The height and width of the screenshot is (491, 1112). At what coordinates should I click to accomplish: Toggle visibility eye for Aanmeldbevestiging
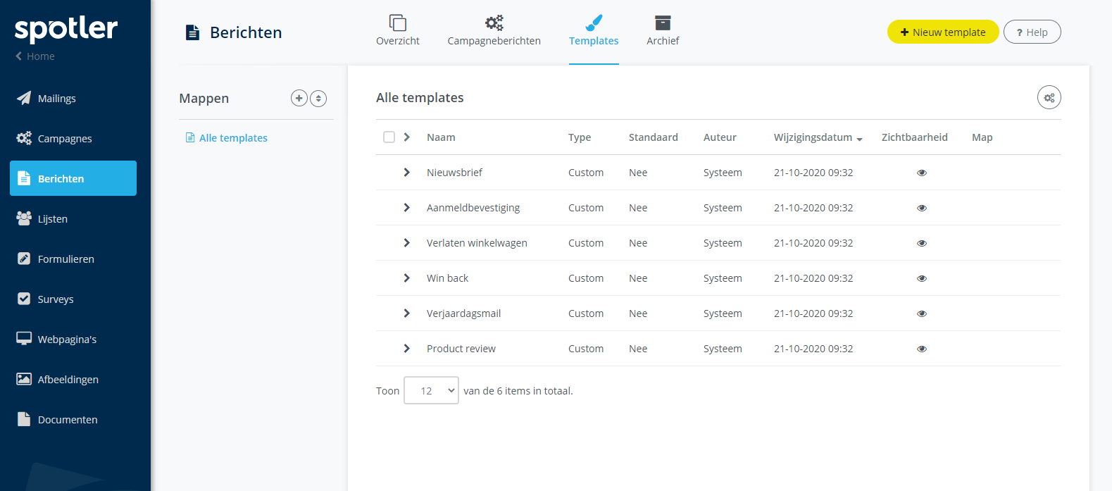[x=922, y=208]
